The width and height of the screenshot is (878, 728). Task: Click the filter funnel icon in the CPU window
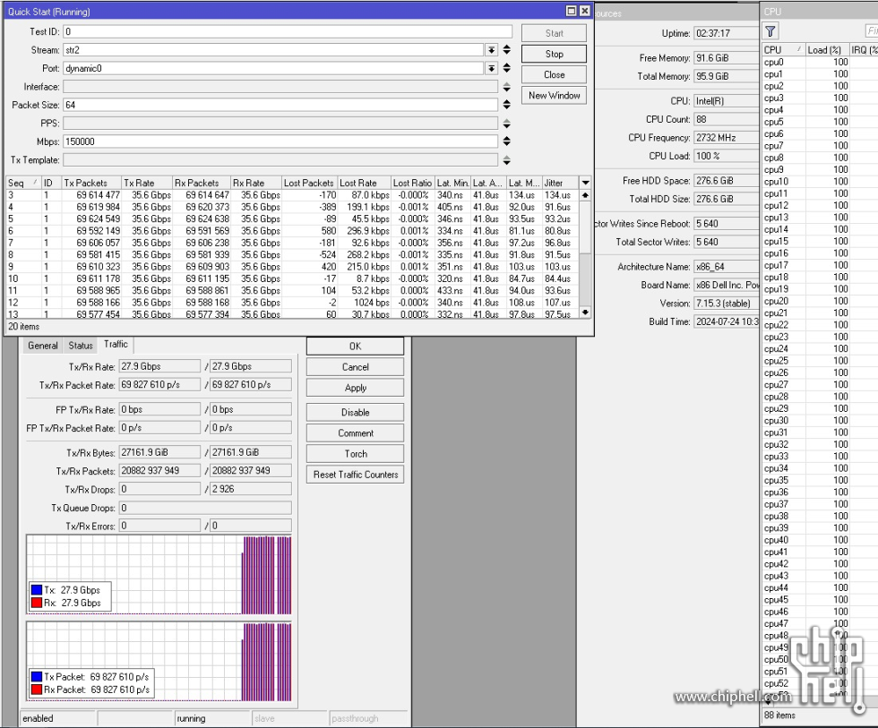tap(770, 31)
